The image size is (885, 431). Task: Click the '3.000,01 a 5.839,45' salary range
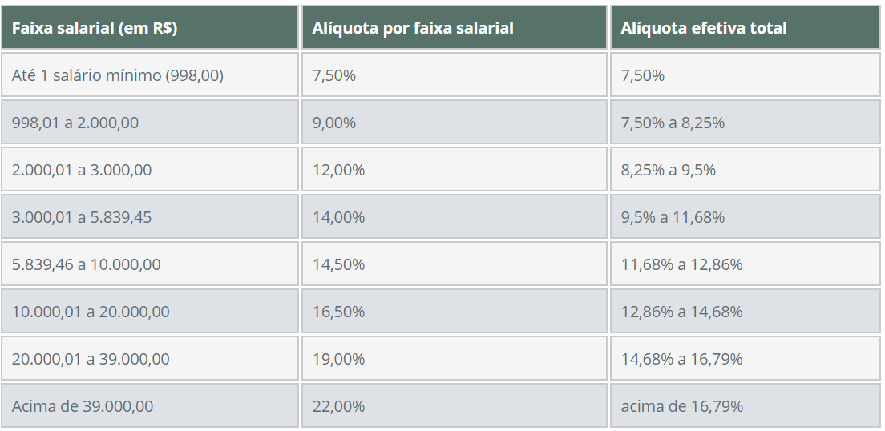pyautogui.click(x=82, y=217)
